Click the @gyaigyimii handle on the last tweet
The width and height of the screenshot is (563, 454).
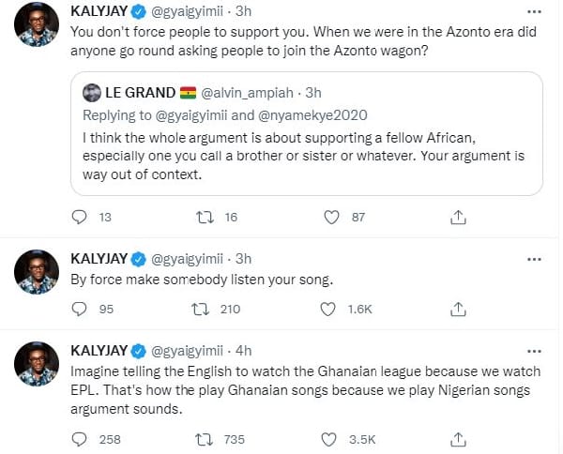coord(190,351)
